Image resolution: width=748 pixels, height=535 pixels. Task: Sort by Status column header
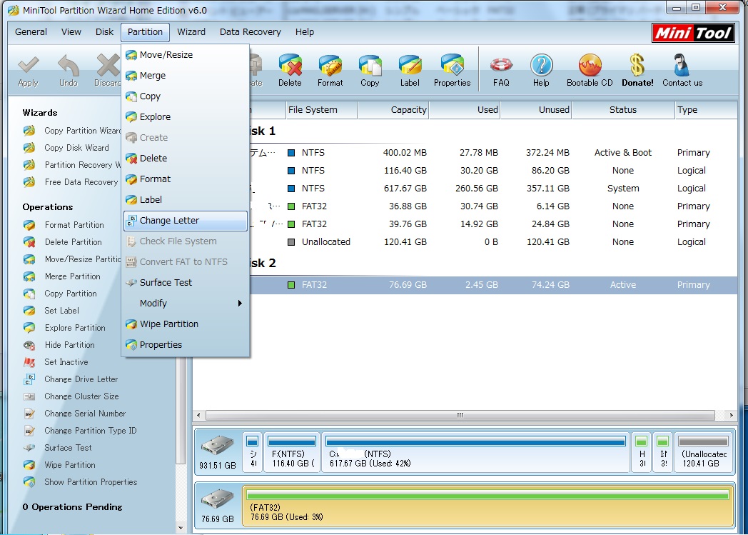pos(623,110)
